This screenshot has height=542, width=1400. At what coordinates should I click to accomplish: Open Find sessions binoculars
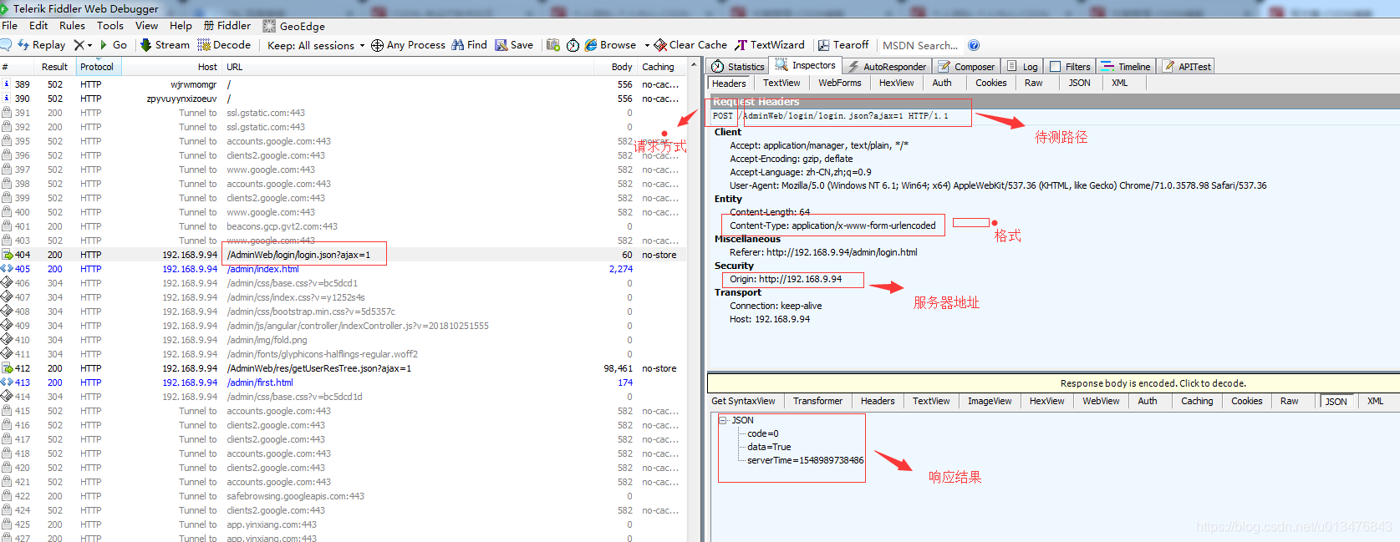[469, 45]
